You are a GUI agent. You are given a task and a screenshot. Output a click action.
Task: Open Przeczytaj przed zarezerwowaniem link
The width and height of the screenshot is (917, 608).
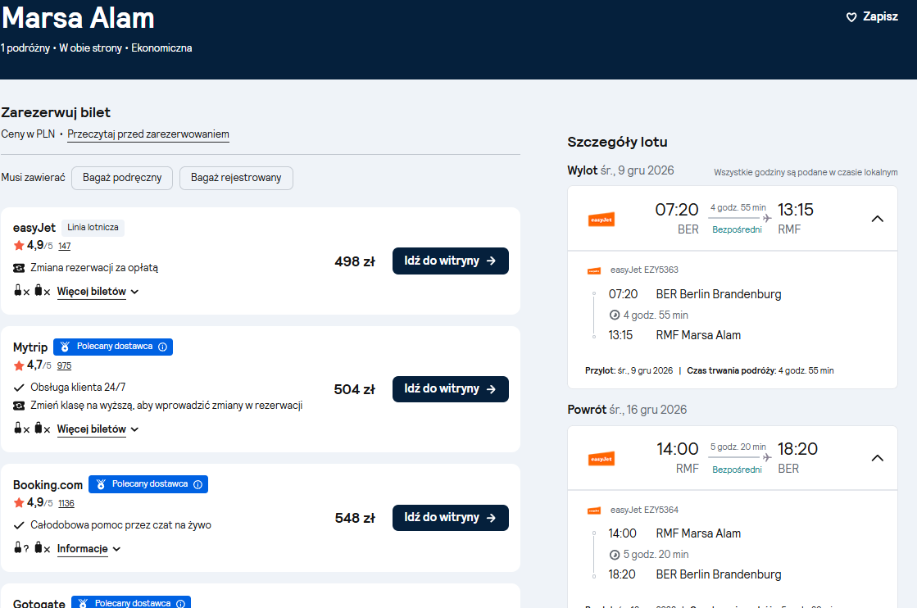(x=148, y=134)
